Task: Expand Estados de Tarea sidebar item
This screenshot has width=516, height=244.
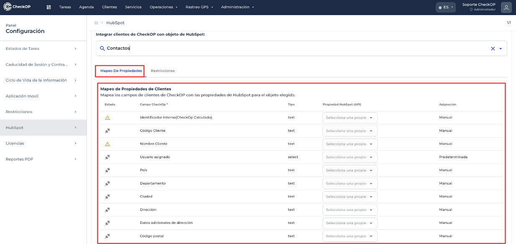Action: point(42,49)
